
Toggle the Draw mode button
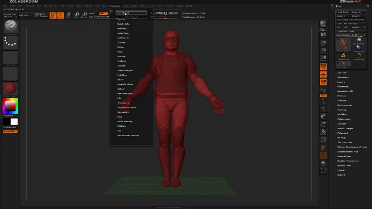click(x=60, y=15)
